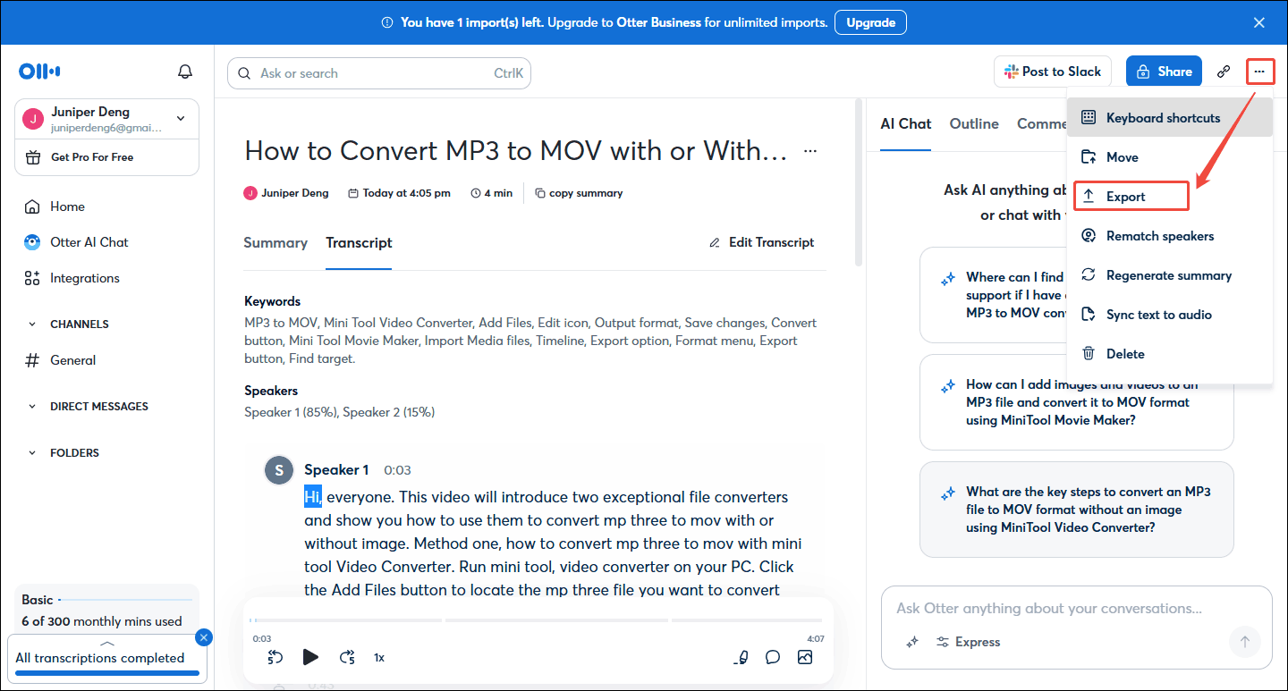This screenshot has height=691, width=1288.
Task: Choose Sync text to audio
Action: point(1170,315)
